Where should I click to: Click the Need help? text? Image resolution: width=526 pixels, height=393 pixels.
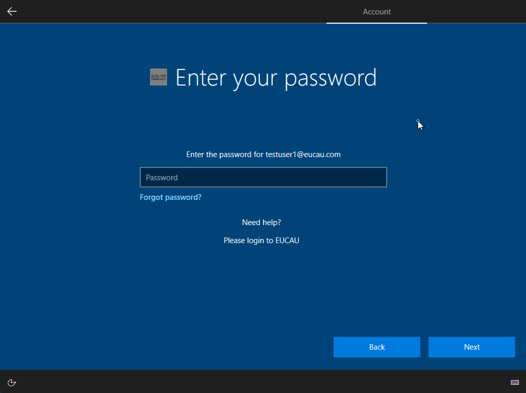coord(261,222)
